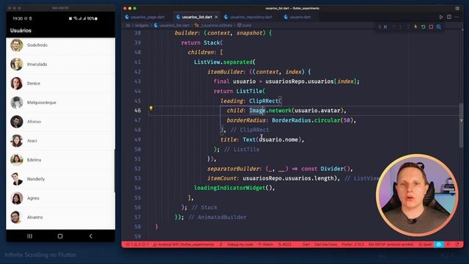Click Image.network on line 46
Viewport: 469px width, 264px height.
click(x=270, y=111)
